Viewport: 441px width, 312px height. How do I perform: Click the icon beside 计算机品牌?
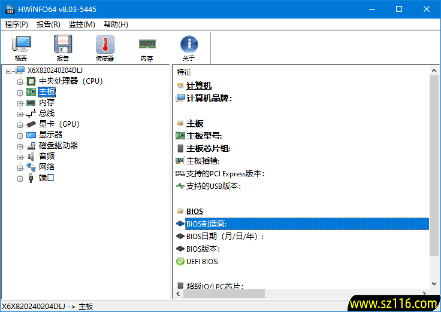pos(180,98)
